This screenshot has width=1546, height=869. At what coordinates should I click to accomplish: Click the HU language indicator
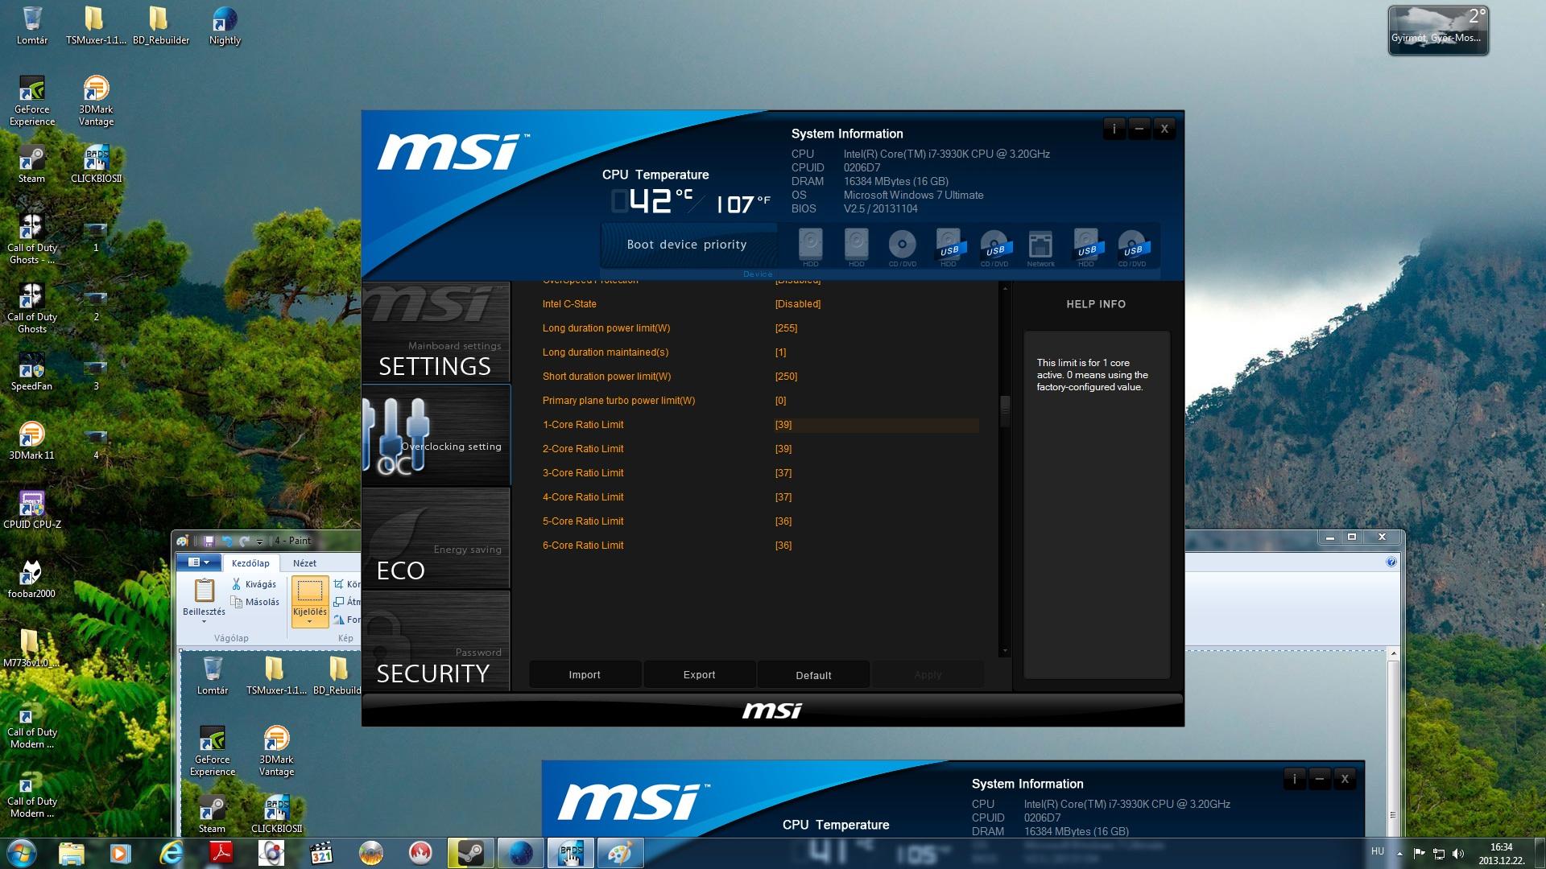(x=1378, y=851)
